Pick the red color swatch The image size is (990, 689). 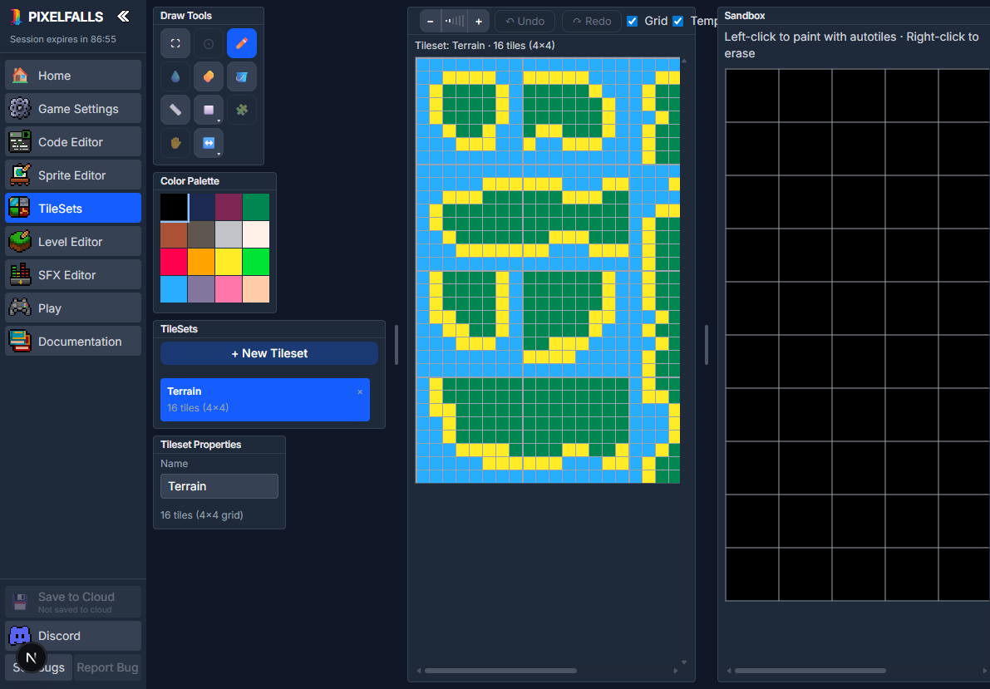coord(174,262)
